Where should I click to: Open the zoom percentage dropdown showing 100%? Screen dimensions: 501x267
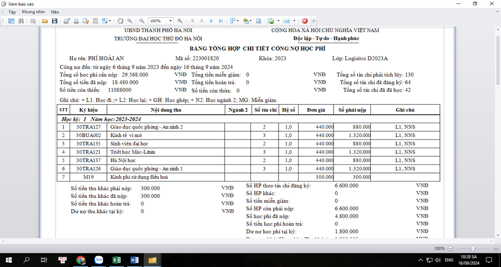[172, 21]
